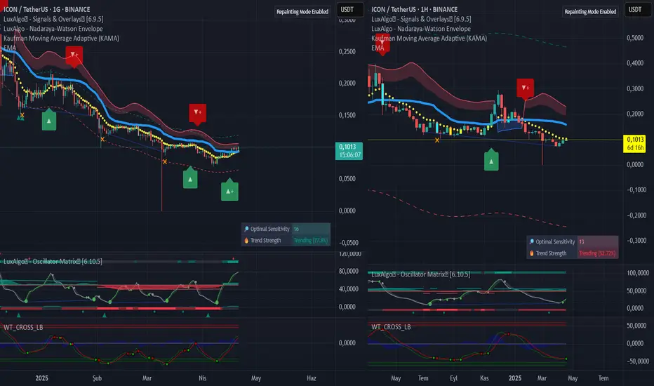This screenshot has width=654, height=386.
Task: Select the Oscillator Matrix legend on the 1H chart
Action: click(420, 274)
